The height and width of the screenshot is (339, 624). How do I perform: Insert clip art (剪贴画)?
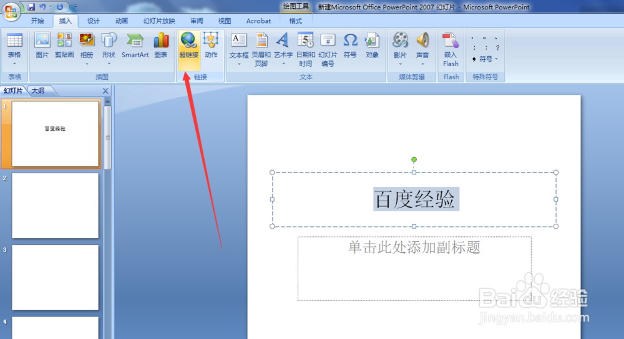coord(64,45)
